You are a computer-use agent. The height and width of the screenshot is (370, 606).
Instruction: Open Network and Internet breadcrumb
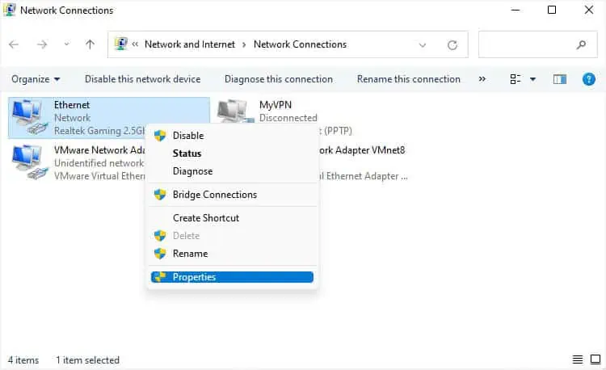190,44
